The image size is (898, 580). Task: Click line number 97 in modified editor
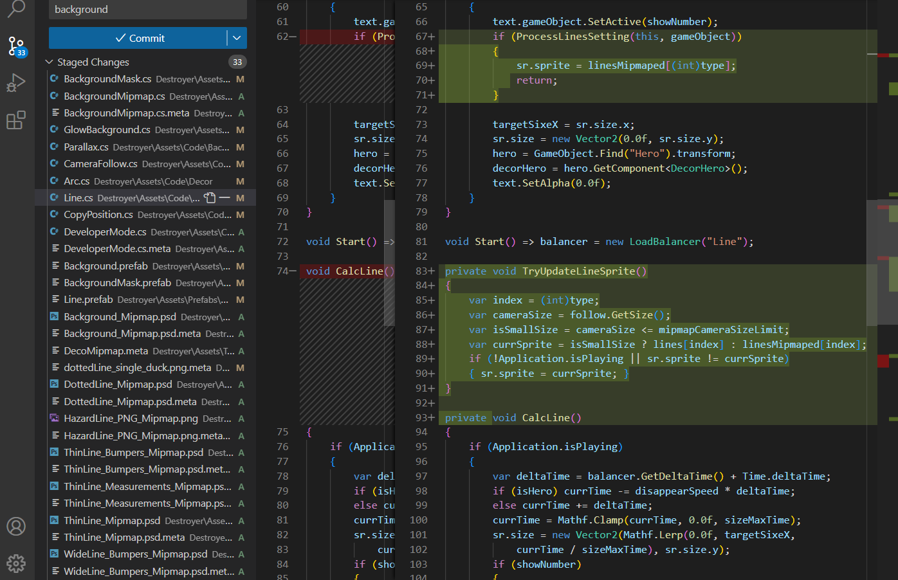(421, 476)
